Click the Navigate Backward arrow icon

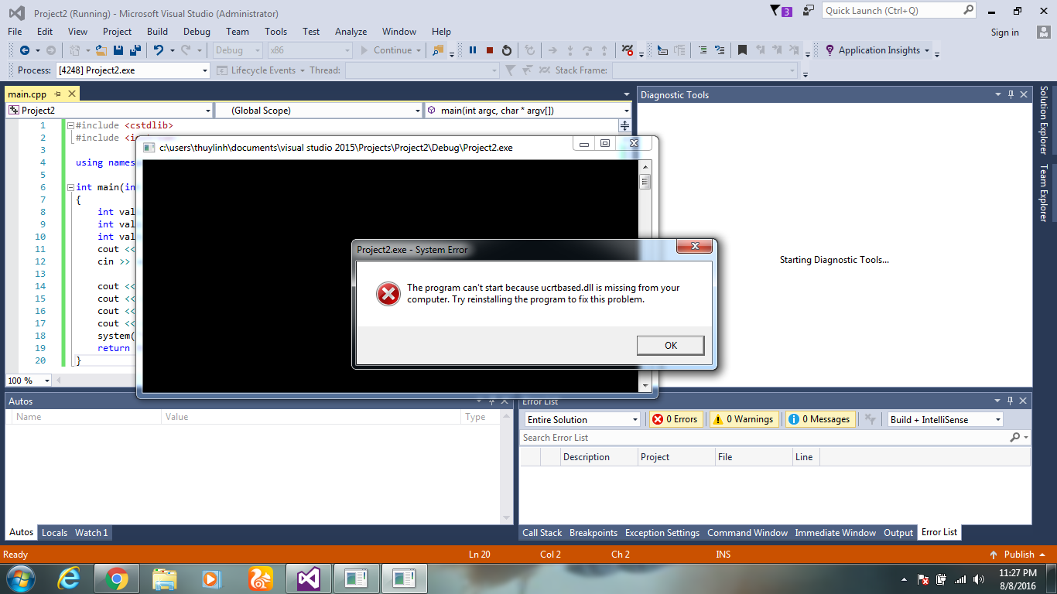click(x=24, y=50)
